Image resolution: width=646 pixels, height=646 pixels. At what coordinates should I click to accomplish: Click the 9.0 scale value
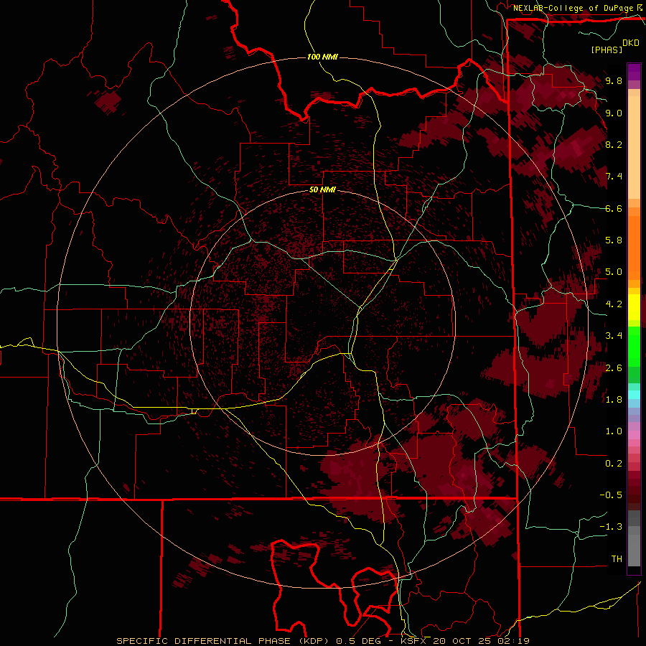[x=614, y=113]
